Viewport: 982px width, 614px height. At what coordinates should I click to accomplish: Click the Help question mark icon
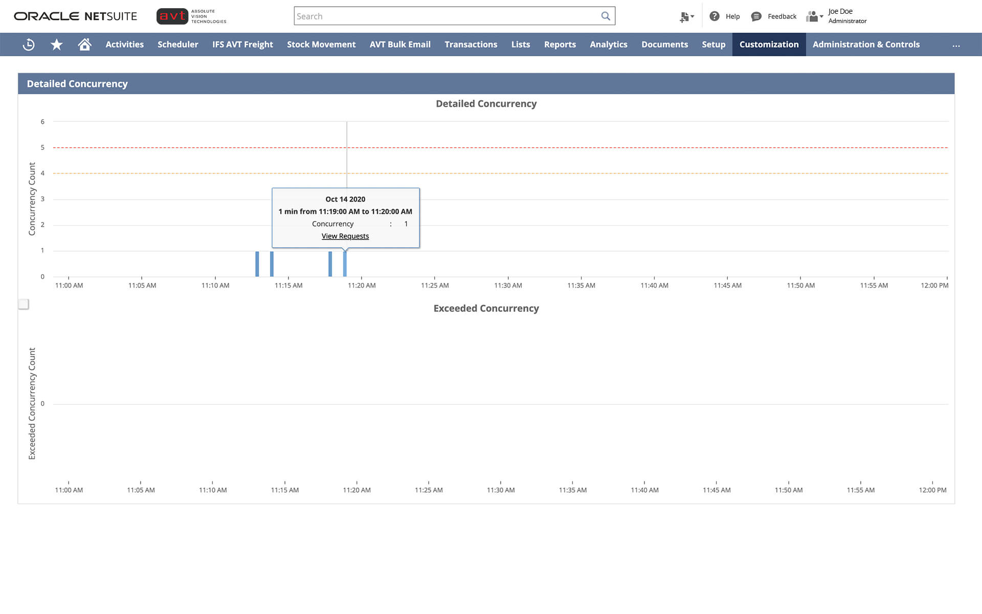pyautogui.click(x=715, y=16)
